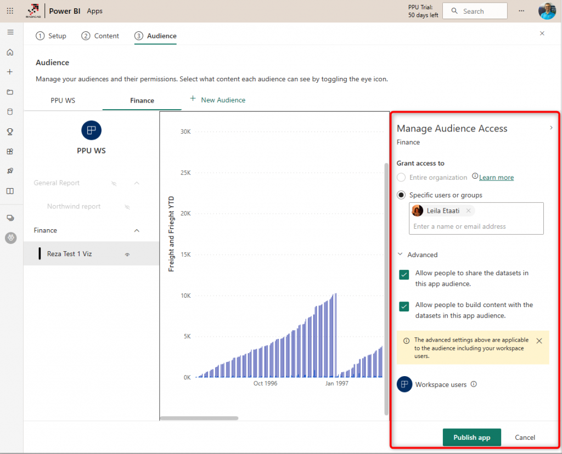Click the Create plus icon in sidebar
Image resolution: width=562 pixels, height=454 pixels.
[x=10, y=72]
